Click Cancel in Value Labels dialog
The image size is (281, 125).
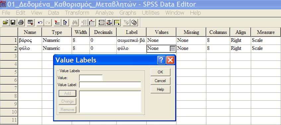[160, 81]
